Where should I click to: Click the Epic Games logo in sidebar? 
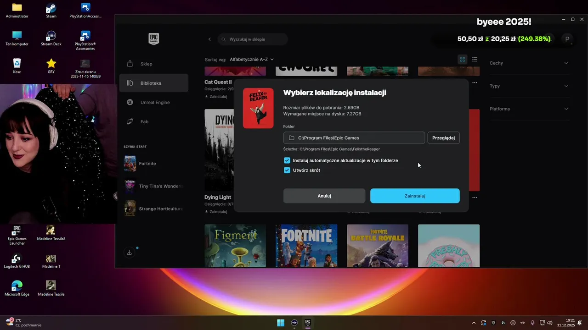[x=154, y=39]
